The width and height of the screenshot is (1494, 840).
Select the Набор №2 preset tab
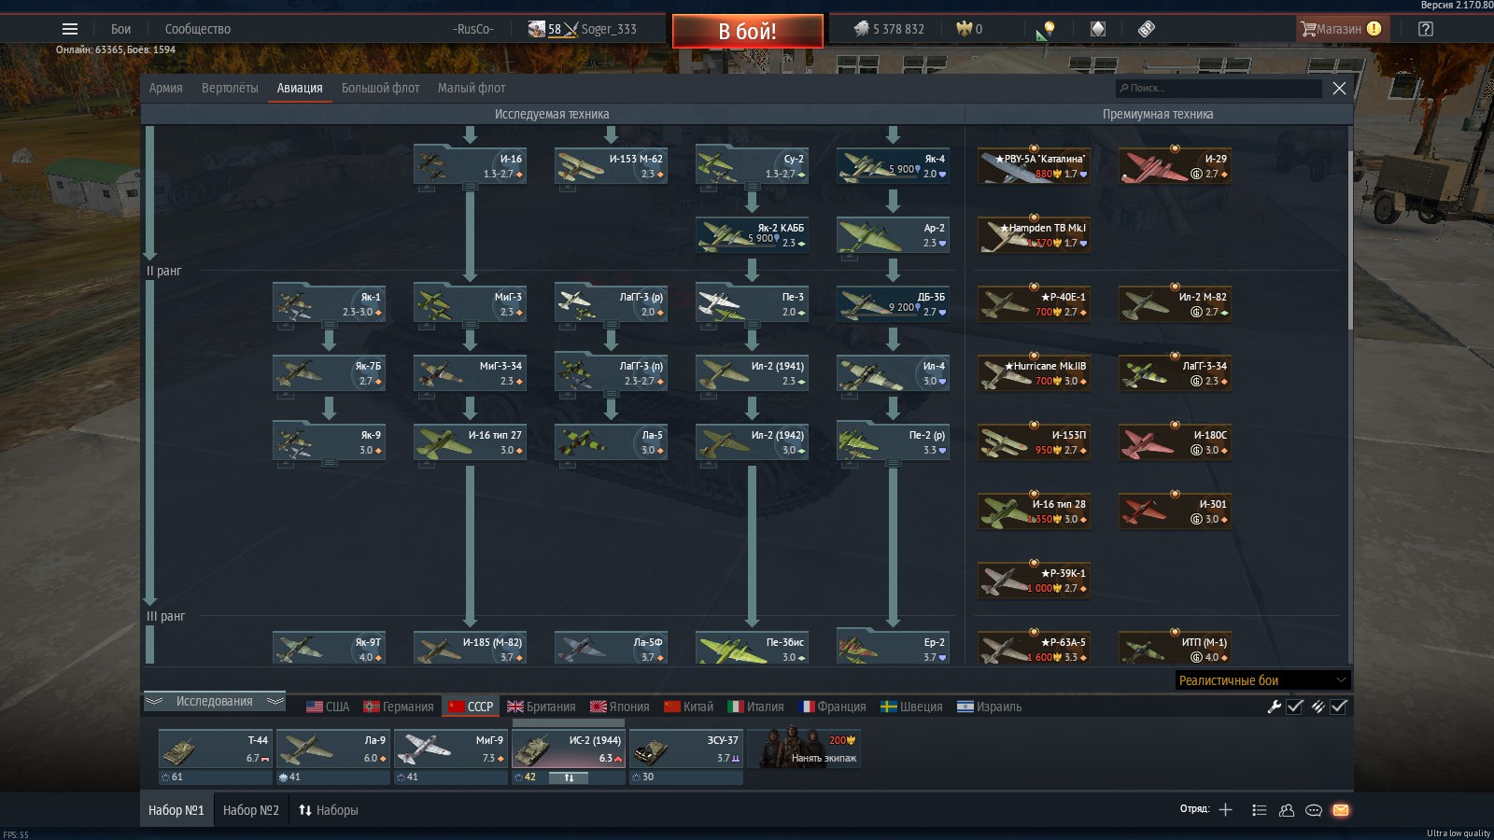(251, 810)
